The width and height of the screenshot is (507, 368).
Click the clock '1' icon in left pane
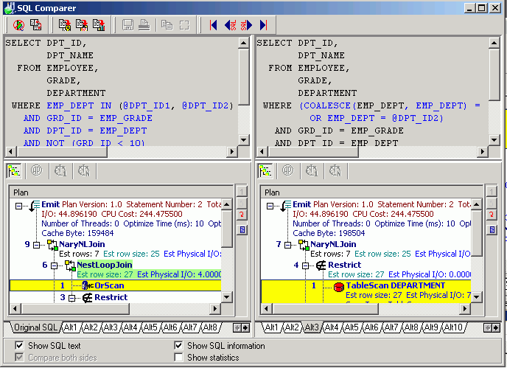click(60, 170)
